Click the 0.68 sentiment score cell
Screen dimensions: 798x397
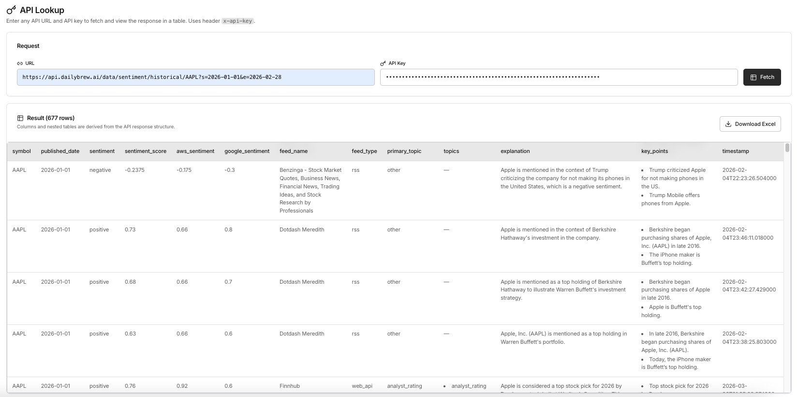coord(130,282)
